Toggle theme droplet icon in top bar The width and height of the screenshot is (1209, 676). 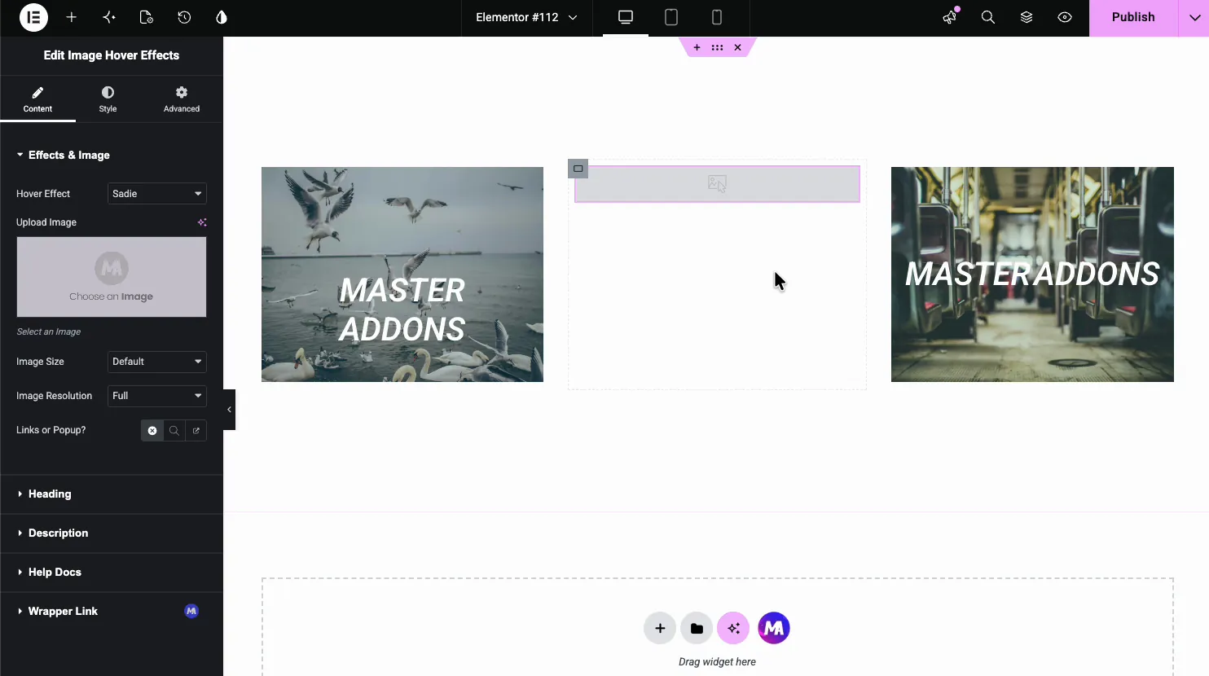(222, 17)
